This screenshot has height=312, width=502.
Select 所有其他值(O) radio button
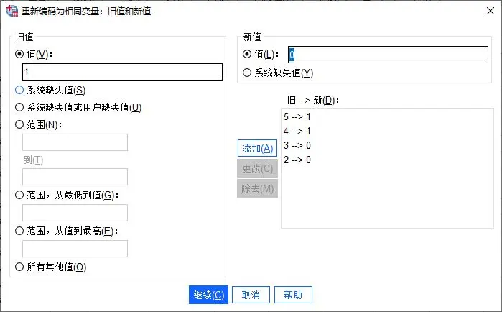[x=19, y=267]
